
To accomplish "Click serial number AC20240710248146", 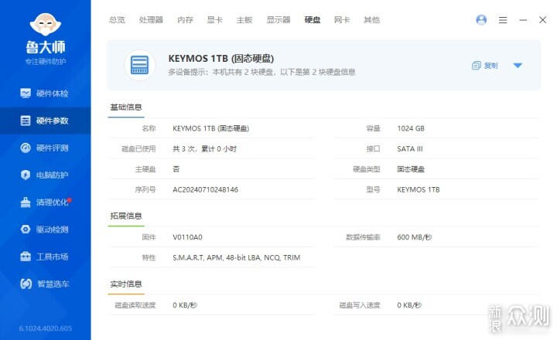I will (205, 189).
